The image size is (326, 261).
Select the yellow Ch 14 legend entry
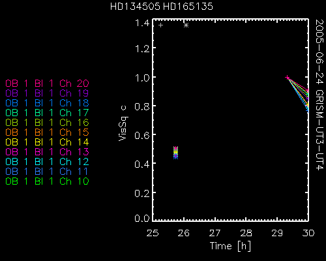(47, 142)
